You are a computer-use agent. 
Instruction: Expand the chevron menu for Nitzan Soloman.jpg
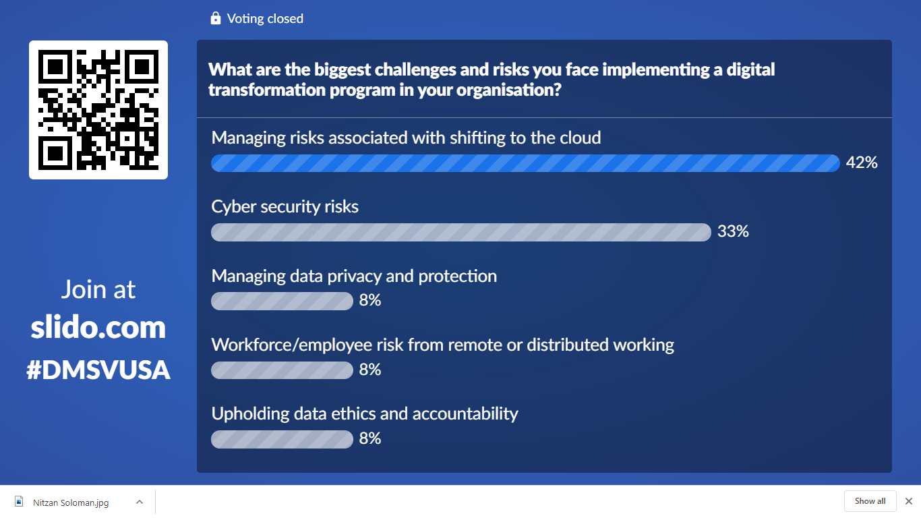pyautogui.click(x=140, y=502)
